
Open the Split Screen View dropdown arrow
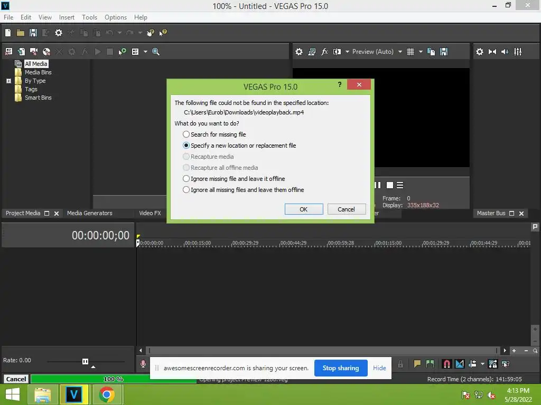347,52
